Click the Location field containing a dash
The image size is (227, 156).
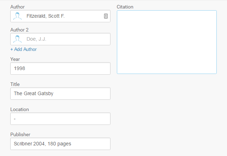(x=60, y=119)
